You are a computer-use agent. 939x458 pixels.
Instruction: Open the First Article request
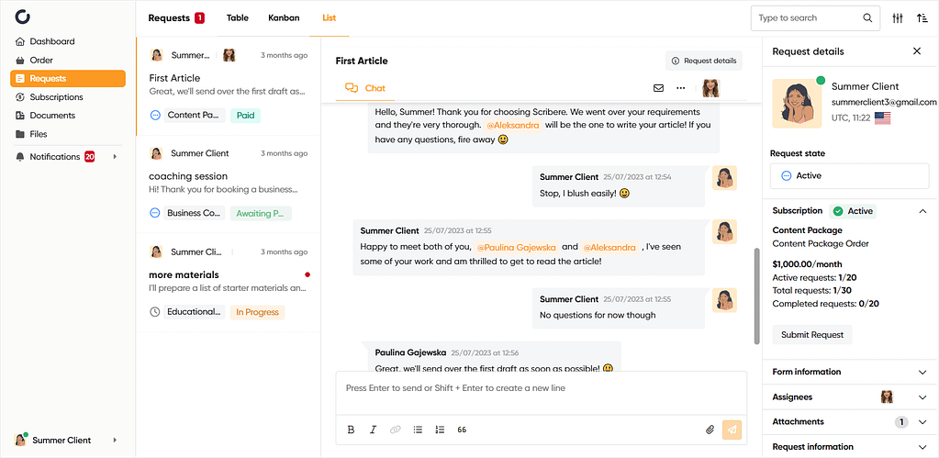[229, 86]
